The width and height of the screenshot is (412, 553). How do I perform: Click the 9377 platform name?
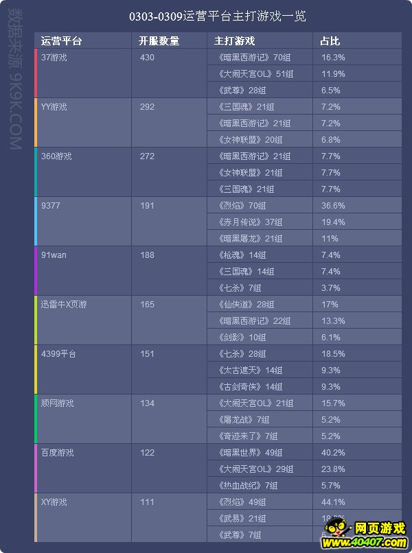point(51,206)
